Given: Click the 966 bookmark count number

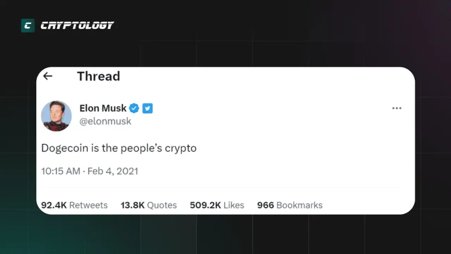Looking at the screenshot, I should tap(265, 205).
